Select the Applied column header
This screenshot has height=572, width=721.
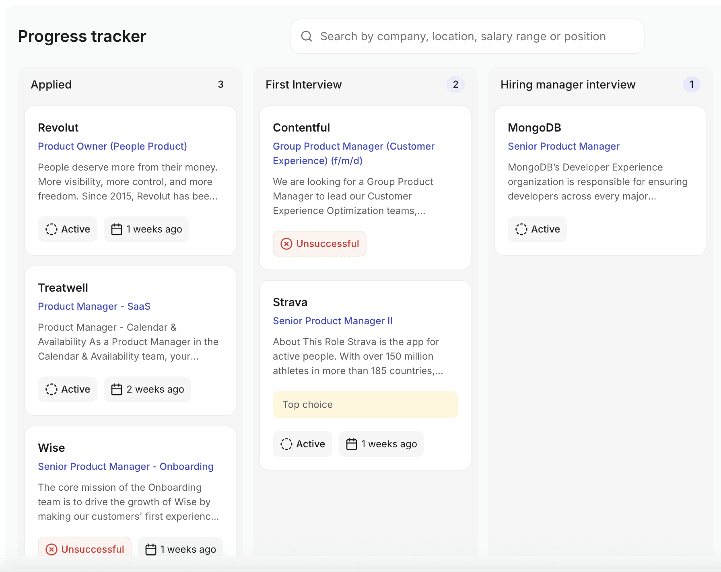[51, 84]
